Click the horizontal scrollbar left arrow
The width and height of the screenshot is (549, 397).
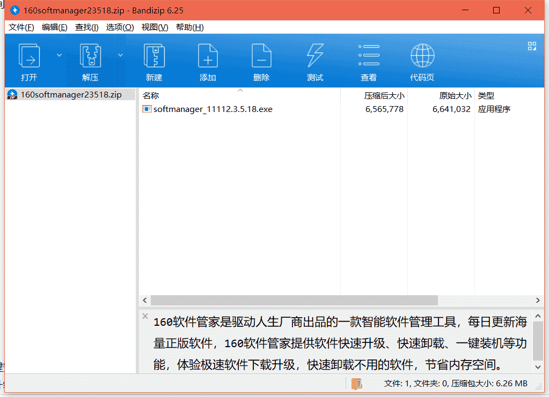click(x=145, y=300)
